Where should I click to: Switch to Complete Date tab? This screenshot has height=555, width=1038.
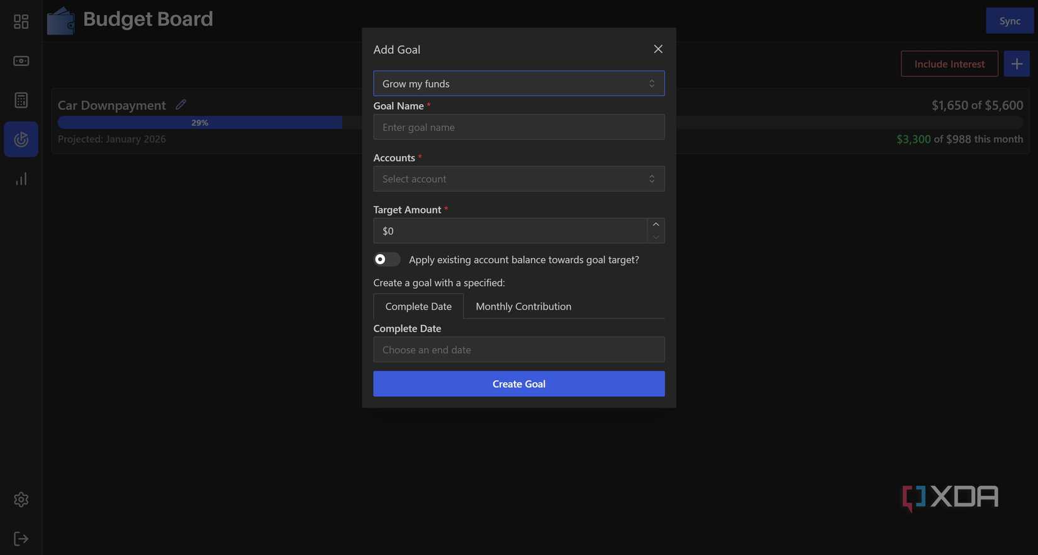418,306
